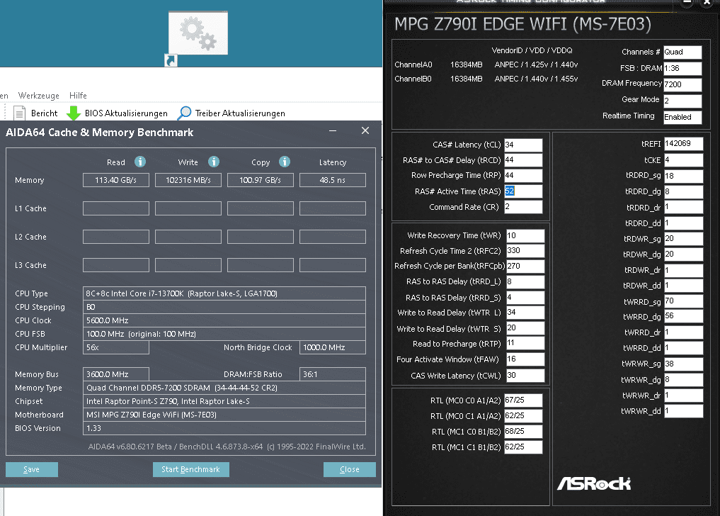Click the tWRWR_sg field showing 38
This screenshot has height=516, width=720.
683,364
